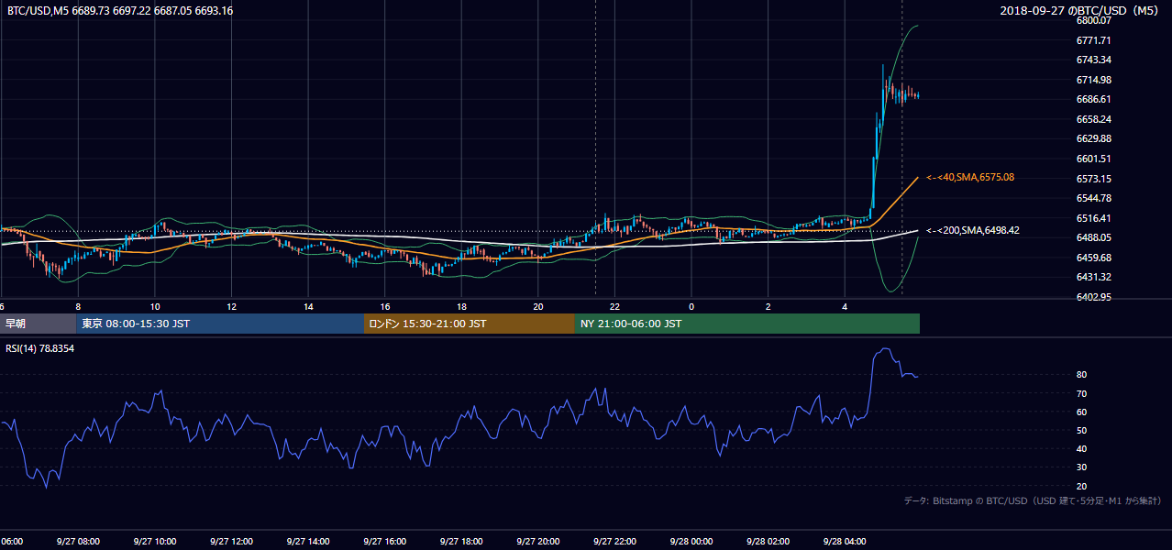Click bottom time label 9/27 10:00
The height and width of the screenshot is (550, 1172).
155,542
